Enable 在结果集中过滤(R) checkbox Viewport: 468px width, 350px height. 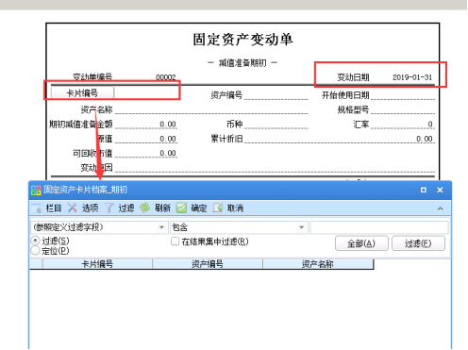point(175,242)
